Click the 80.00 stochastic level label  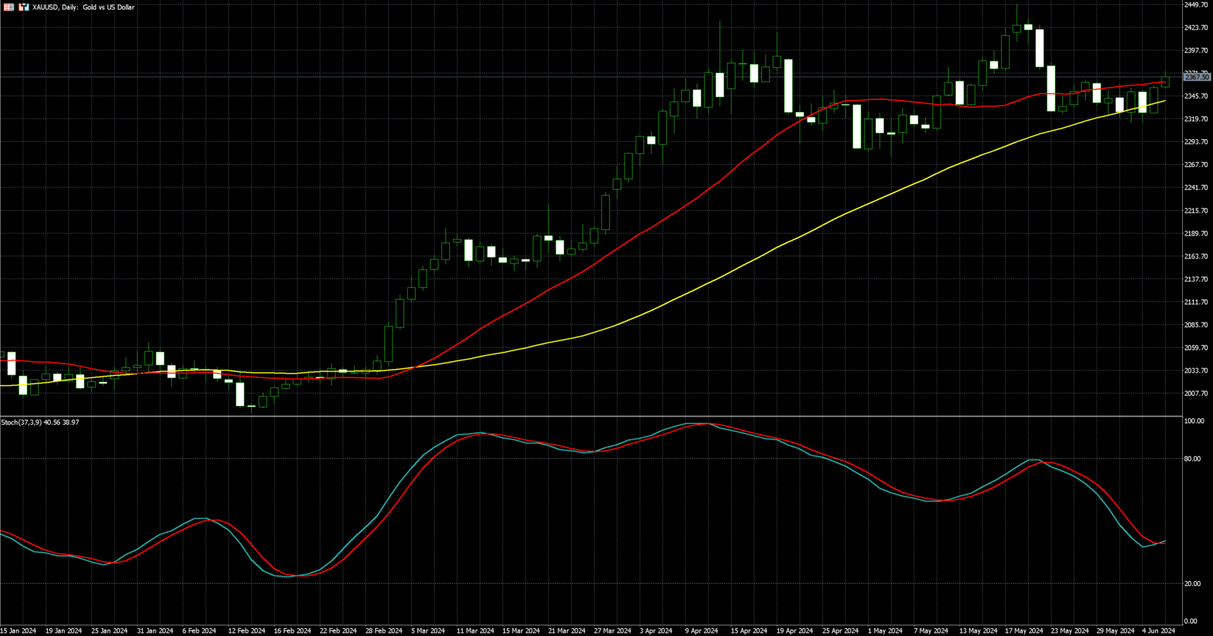pyautogui.click(x=1192, y=459)
